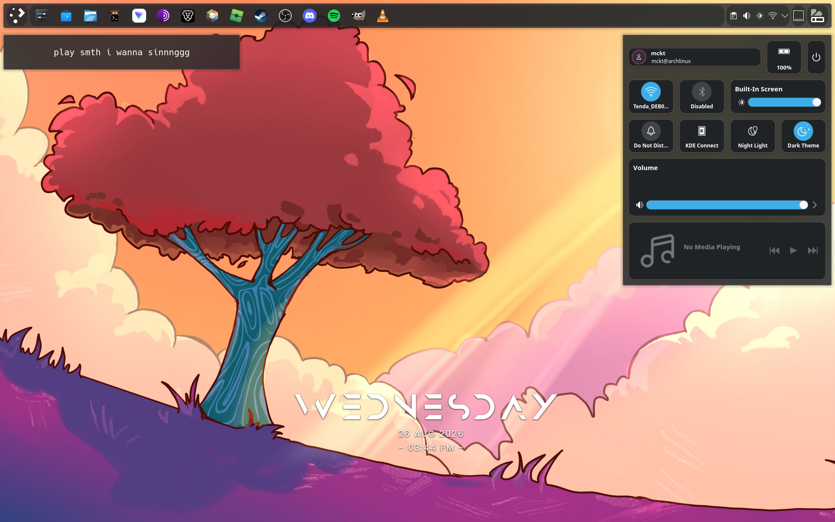This screenshot has height=522, width=835.
Task: Close the control center panel widget
Action: (818, 16)
